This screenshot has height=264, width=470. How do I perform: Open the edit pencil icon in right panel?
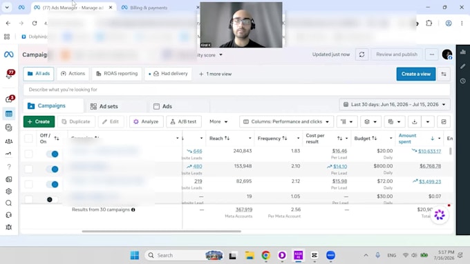(x=463, y=66)
